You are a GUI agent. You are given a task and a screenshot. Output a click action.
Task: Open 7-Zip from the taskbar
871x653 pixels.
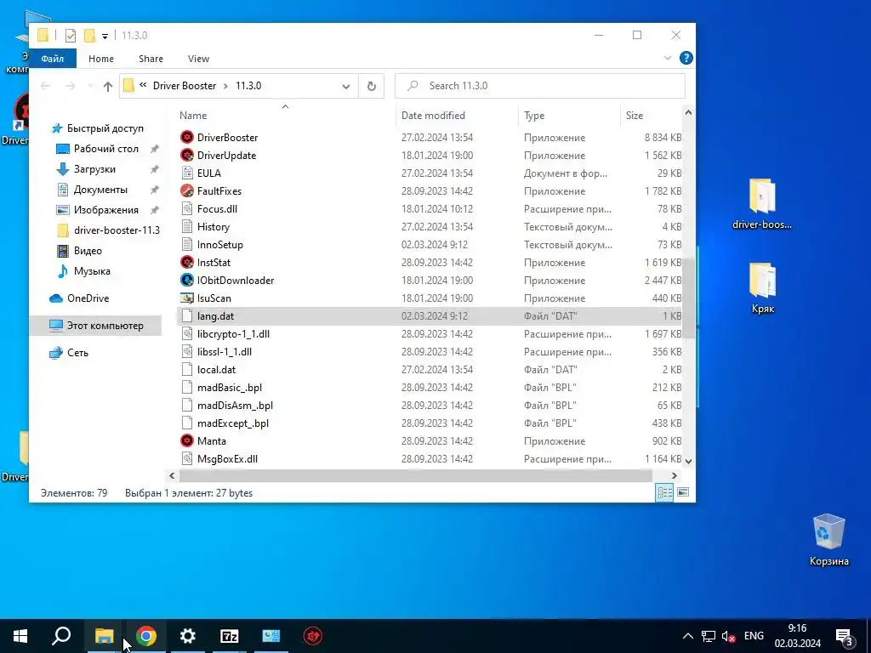tap(230, 636)
